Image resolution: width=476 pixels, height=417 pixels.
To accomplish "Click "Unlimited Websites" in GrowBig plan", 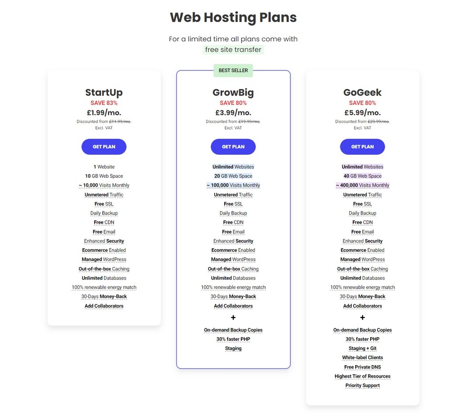I will (x=233, y=167).
